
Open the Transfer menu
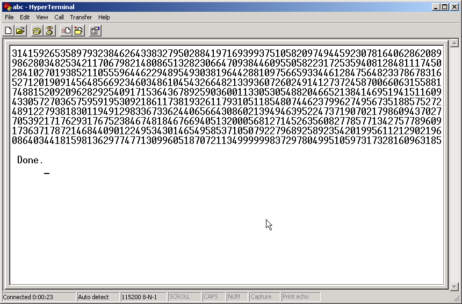[x=81, y=17]
